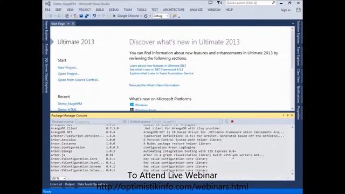Open the ARCHITECTURE menu
The image size is (345, 194).
click(174, 10)
